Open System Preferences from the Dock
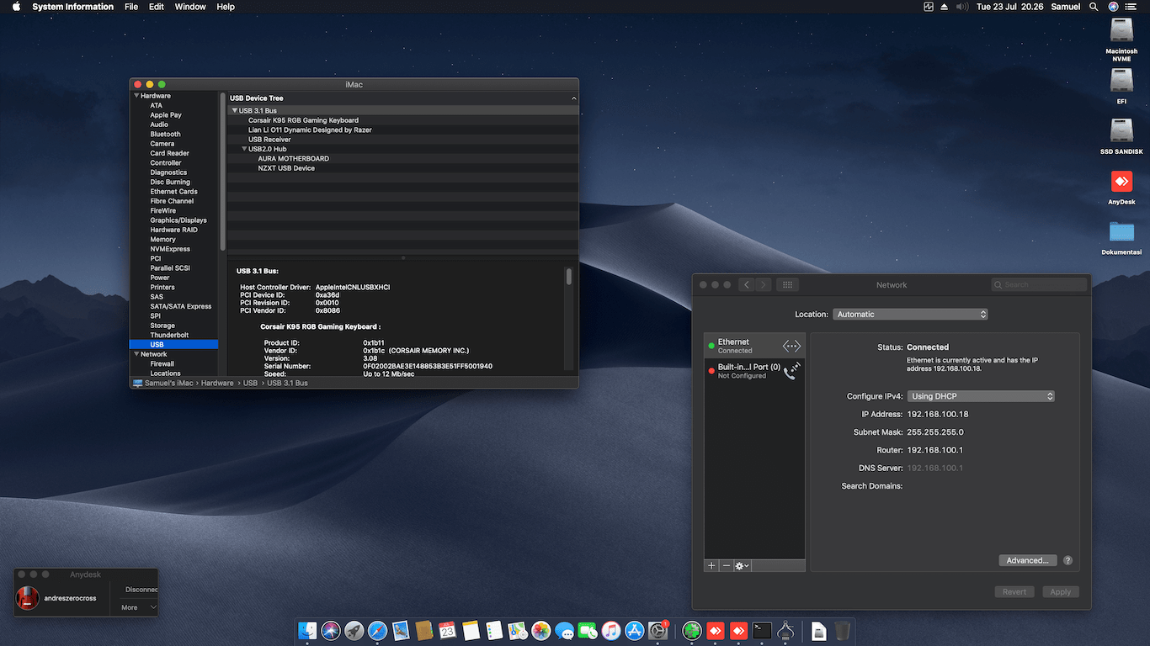This screenshot has height=646, width=1150. (658, 630)
